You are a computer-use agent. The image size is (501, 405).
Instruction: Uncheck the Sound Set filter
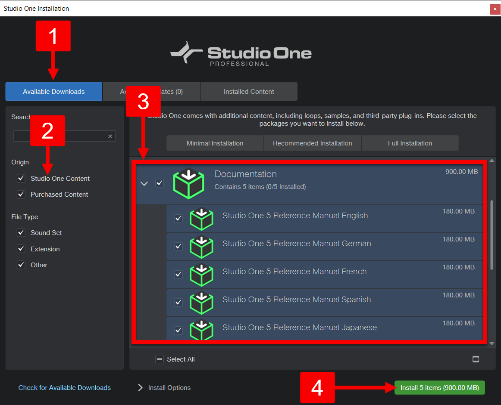[21, 232]
